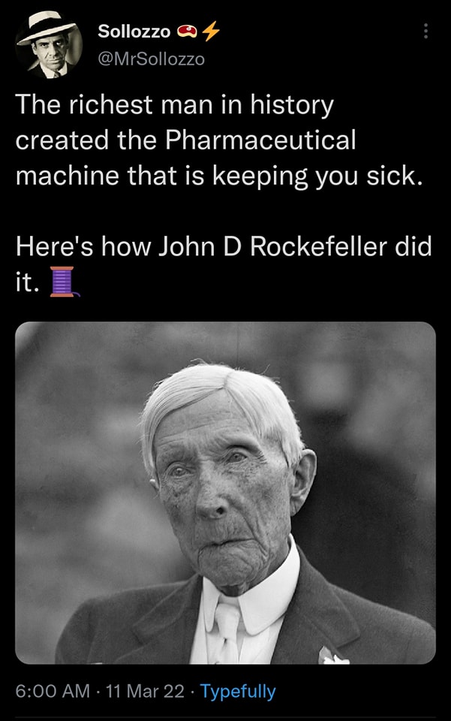
Task: Click the lightning bolt emoji badge
Action: point(211,32)
